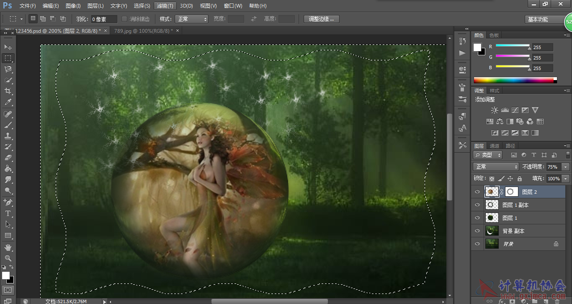Image resolution: width=572 pixels, height=304 pixels.
Task: Select the Brush tool
Action: point(8,125)
